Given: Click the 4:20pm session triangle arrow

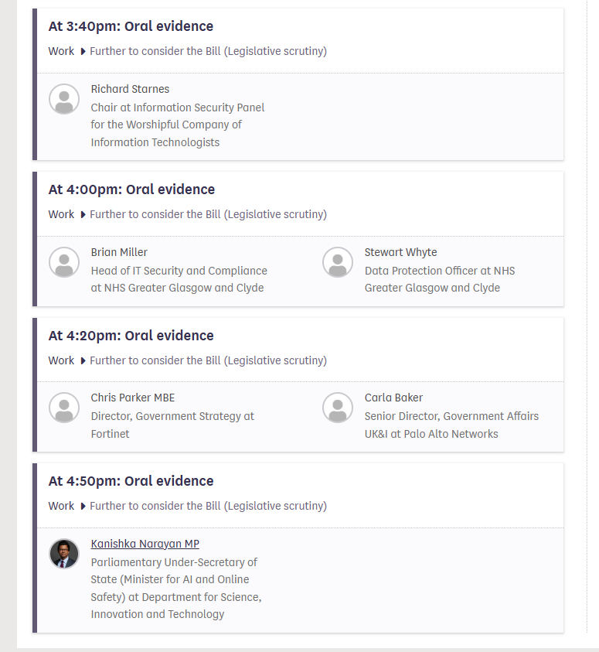Looking at the screenshot, I should tap(83, 361).
